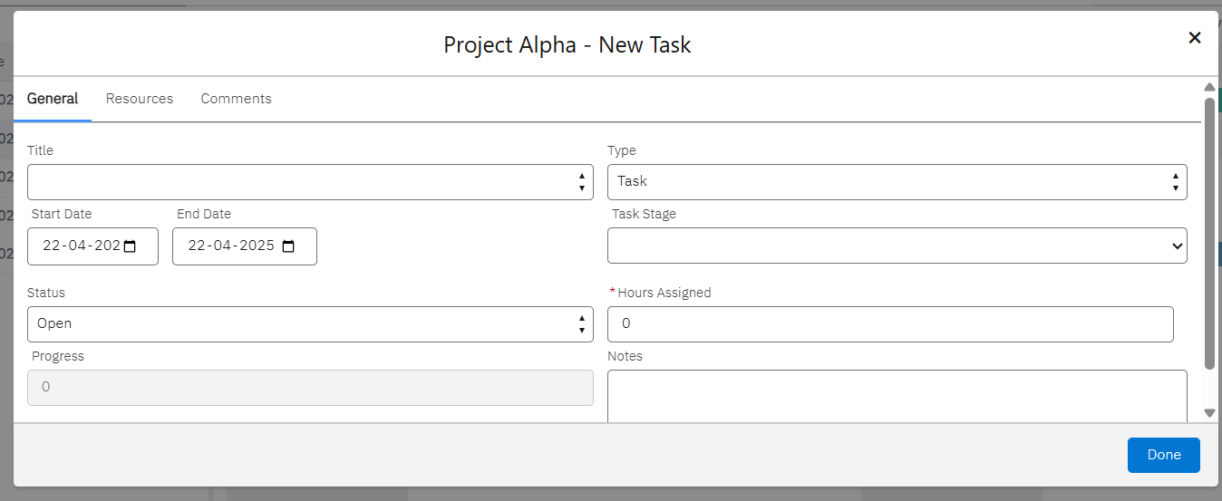
Task: Click inside the Notes text area
Action: (897, 395)
